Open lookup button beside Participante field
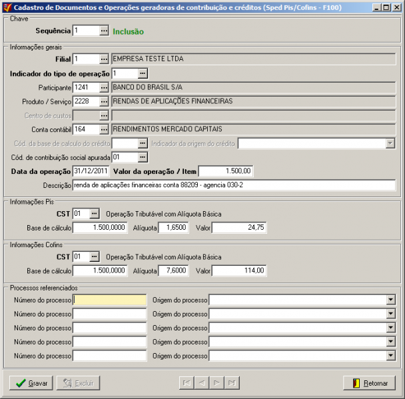The height and width of the screenshot is (399, 405). pyautogui.click(x=104, y=88)
